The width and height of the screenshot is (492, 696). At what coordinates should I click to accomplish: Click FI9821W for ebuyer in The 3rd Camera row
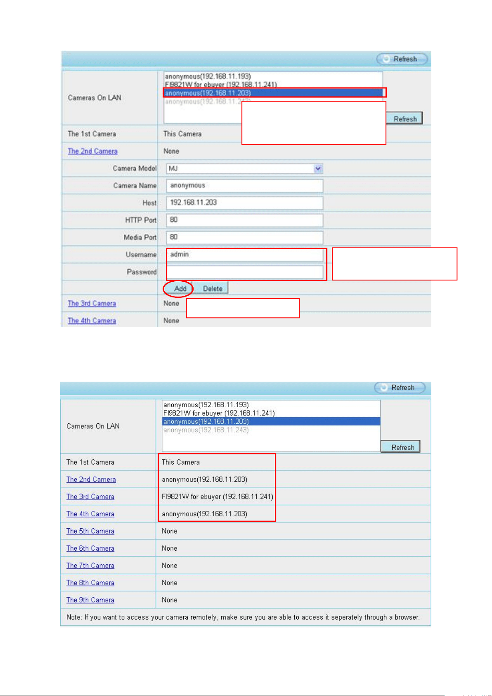[218, 497]
